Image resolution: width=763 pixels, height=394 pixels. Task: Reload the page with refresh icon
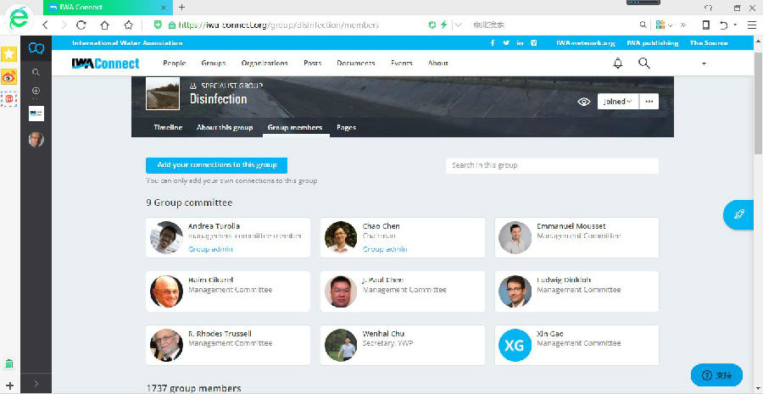pos(81,25)
